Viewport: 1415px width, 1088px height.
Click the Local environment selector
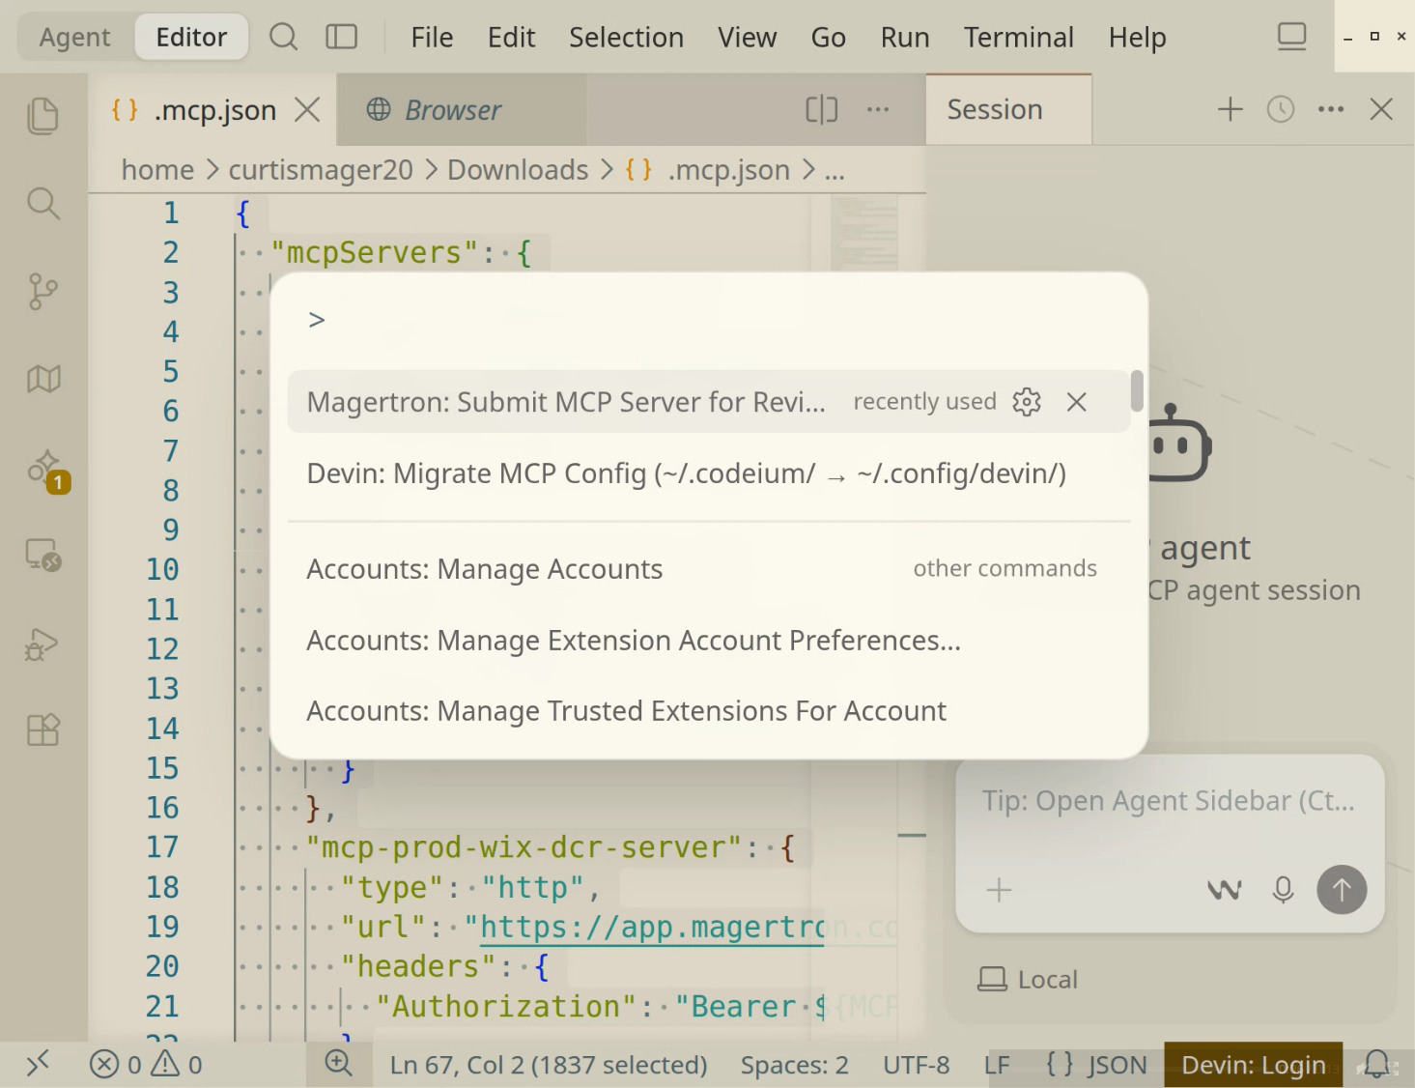point(1028,979)
